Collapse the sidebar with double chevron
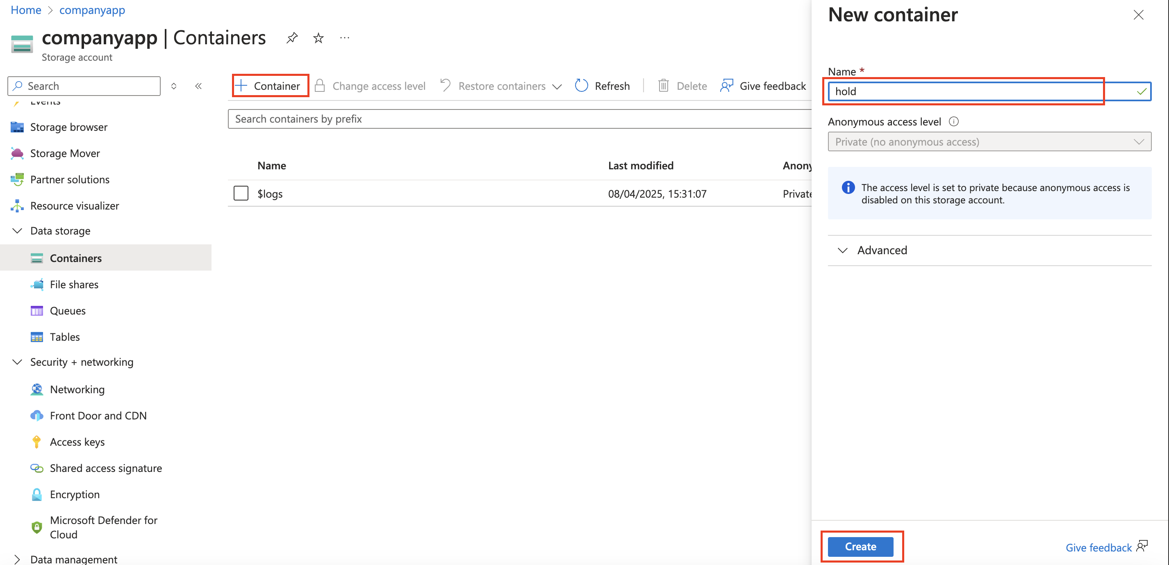Screen dimensions: 1169x565 (198, 86)
